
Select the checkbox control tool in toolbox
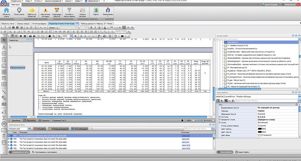4,53
